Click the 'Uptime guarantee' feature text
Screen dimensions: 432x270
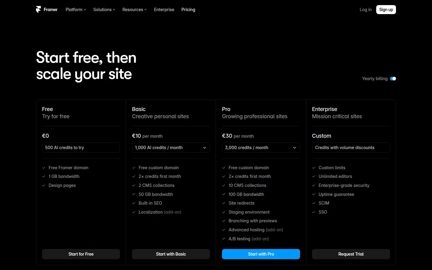pyautogui.click(x=336, y=194)
